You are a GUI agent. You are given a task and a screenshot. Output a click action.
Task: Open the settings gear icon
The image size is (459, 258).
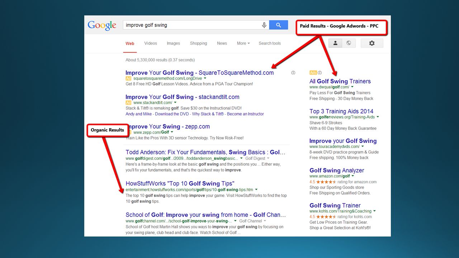[372, 43]
